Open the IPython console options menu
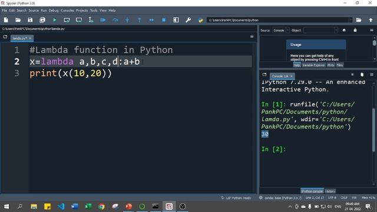 pos(372,75)
